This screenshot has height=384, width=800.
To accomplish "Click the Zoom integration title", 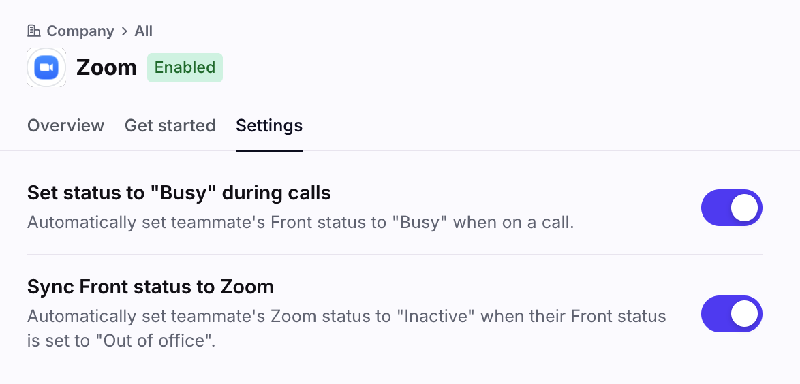I will 106,67.
